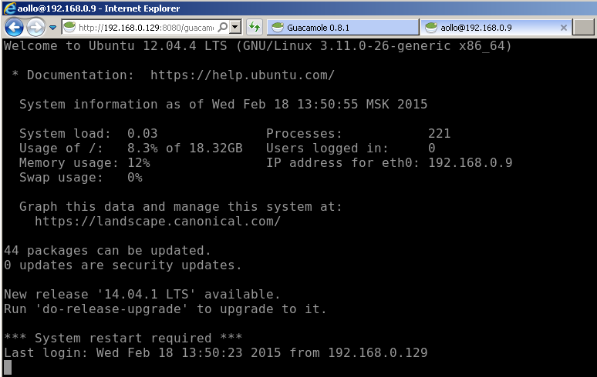This screenshot has width=597, height=377.
Task: Click the green Refresh arrows button
Action: [255, 27]
